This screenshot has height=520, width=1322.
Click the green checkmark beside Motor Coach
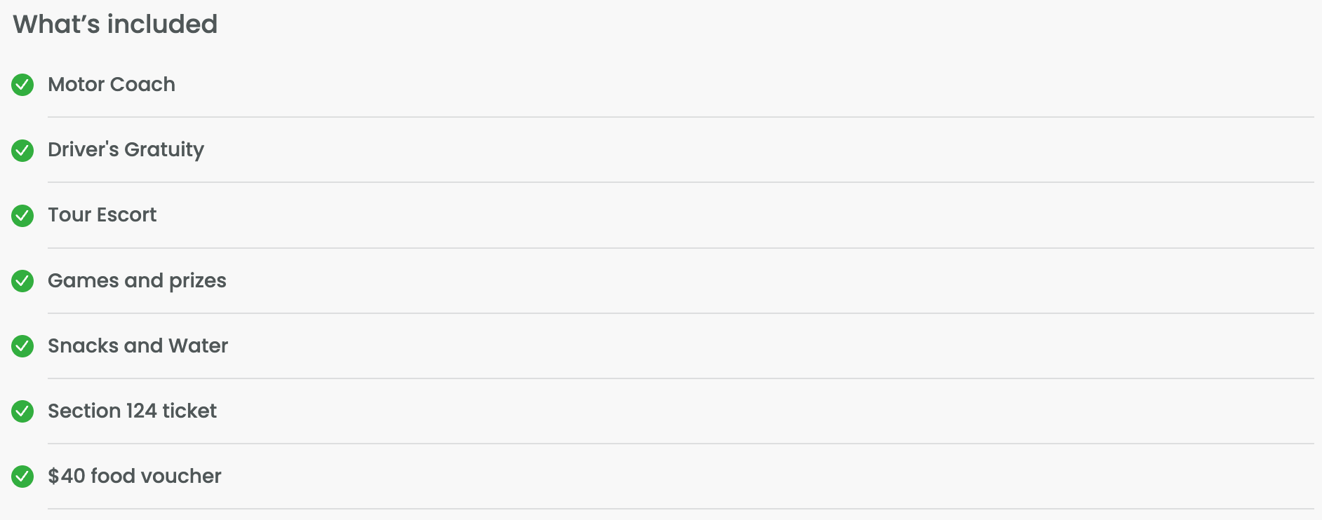click(22, 85)
